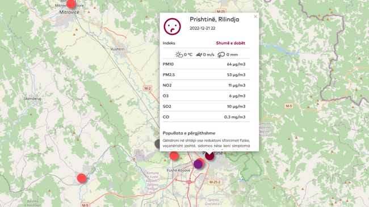Click the M-9 road shield east of popup

point(289,106)
